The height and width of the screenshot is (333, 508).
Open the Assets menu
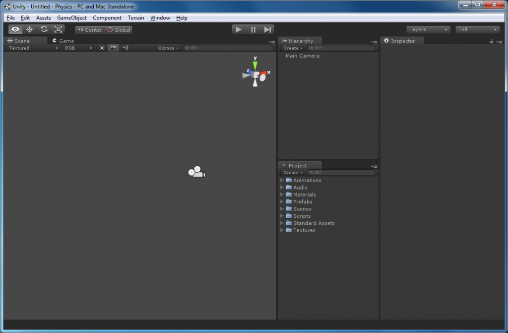(44, 18)
